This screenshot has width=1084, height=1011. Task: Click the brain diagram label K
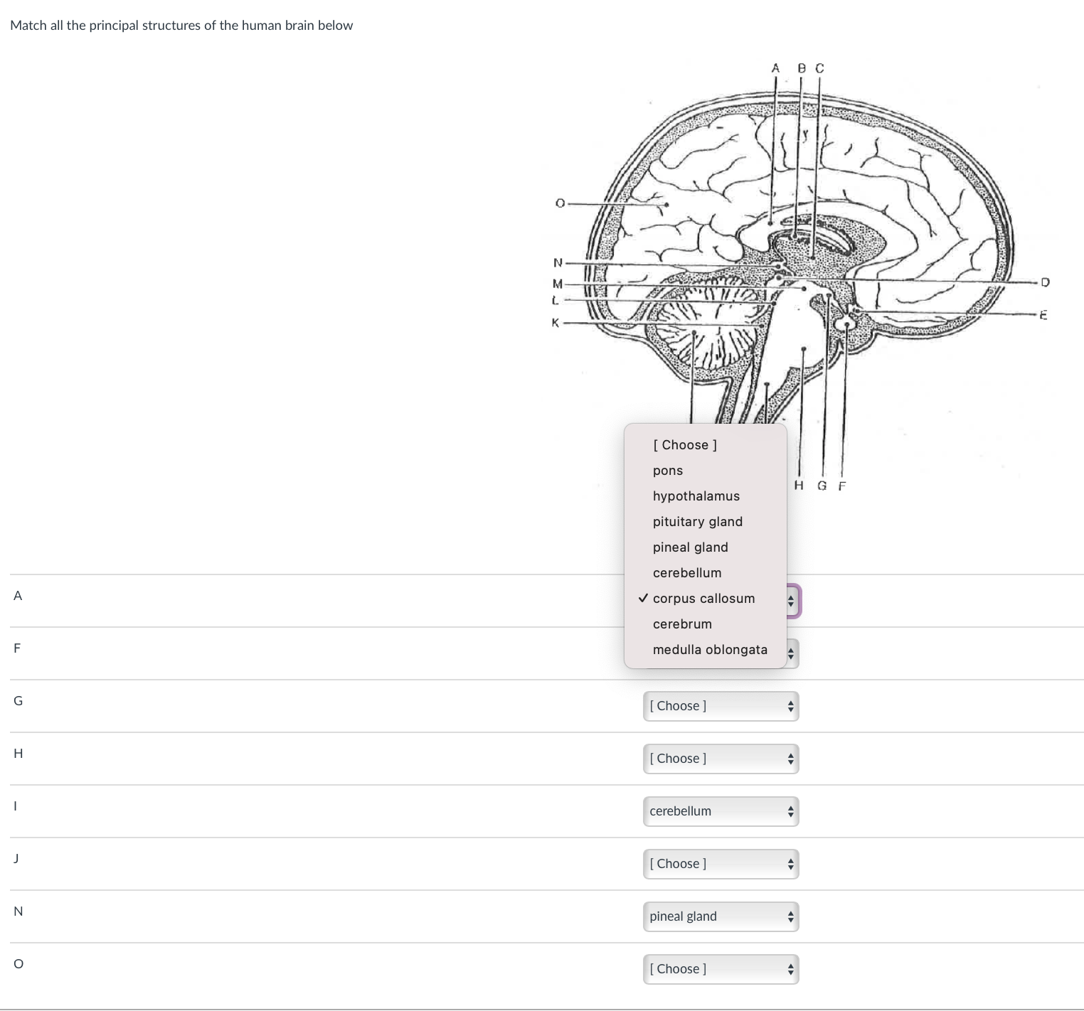tap(554, 321)
